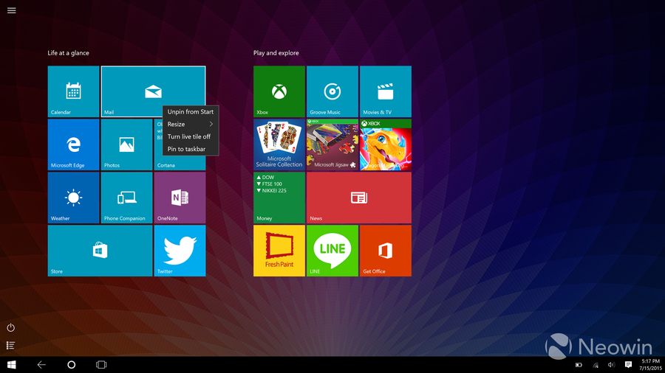Image resolution: width=665 pixels, height=373 pixels.
Task: Launch Microsoft Solitaire Collection tile
Action: tap(279, 144)
